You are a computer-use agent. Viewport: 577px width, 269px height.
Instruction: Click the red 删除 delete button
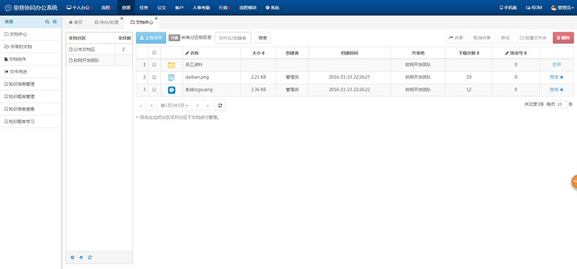563,37
